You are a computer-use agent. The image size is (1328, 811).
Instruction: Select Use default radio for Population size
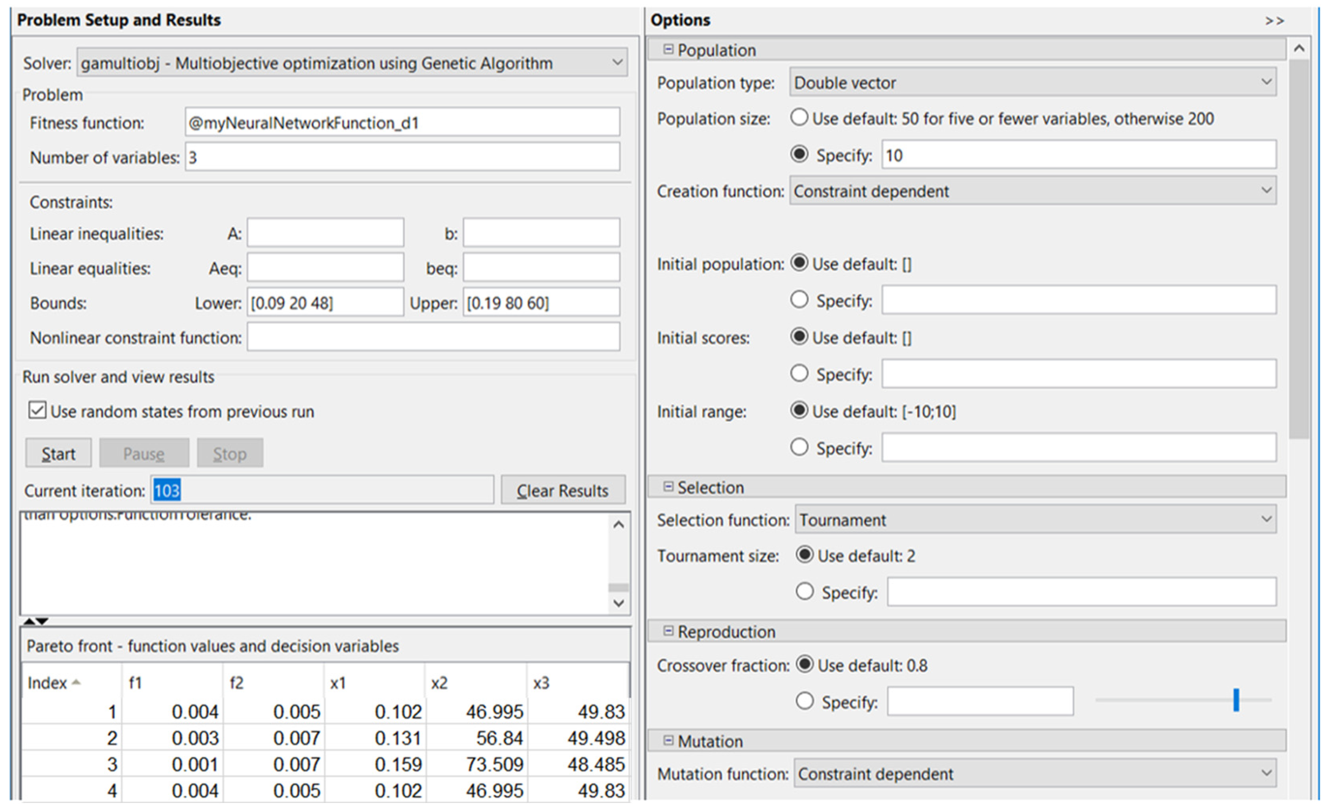point(799,118)
